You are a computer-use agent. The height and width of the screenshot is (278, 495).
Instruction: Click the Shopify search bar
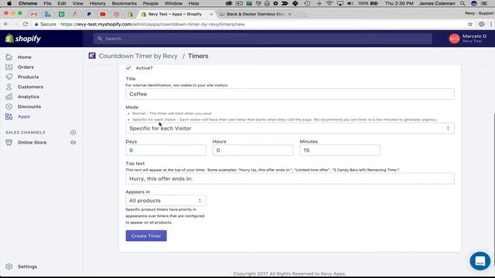point(263,39)
